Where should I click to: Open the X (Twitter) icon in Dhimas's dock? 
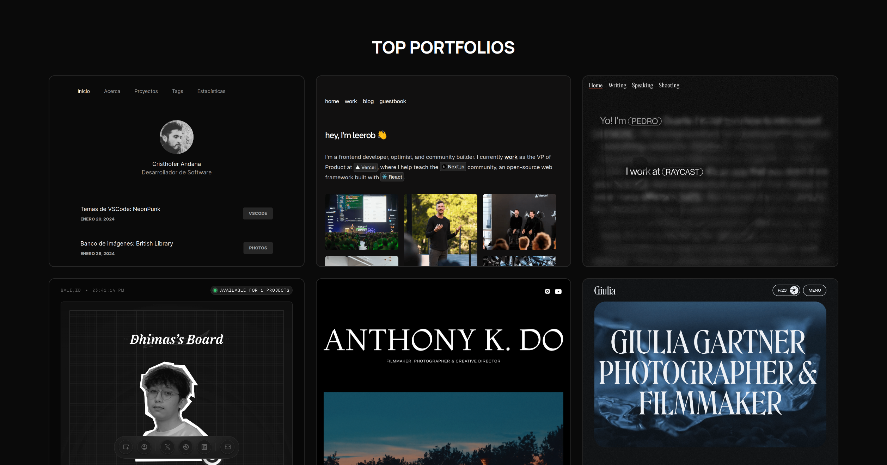pos(167,447)
